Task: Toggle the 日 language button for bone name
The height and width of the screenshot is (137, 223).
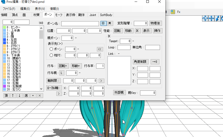Action: pyautogui.click(x=103, y=24)
